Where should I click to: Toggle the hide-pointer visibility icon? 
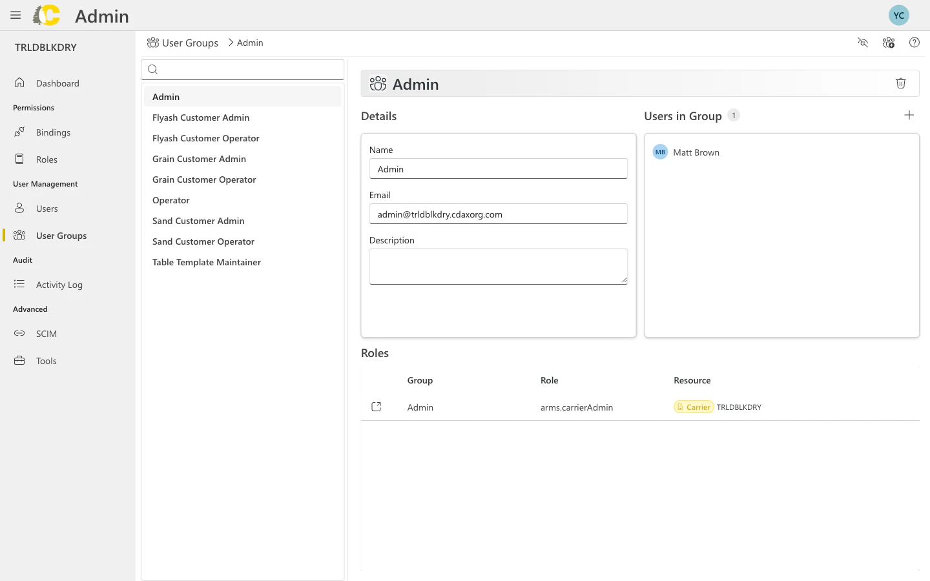point(863,42)
